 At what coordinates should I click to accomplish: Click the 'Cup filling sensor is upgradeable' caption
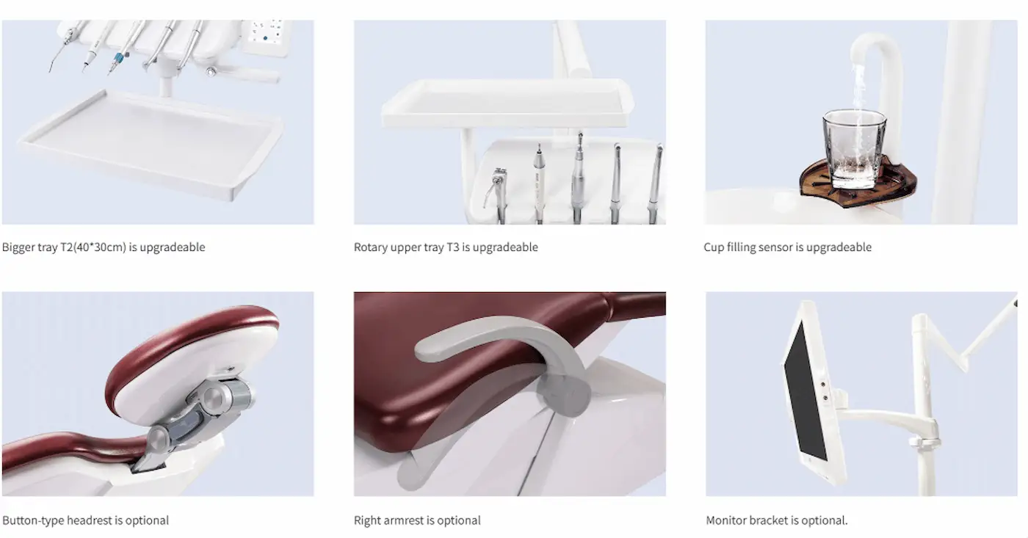(x=788, y=247)
